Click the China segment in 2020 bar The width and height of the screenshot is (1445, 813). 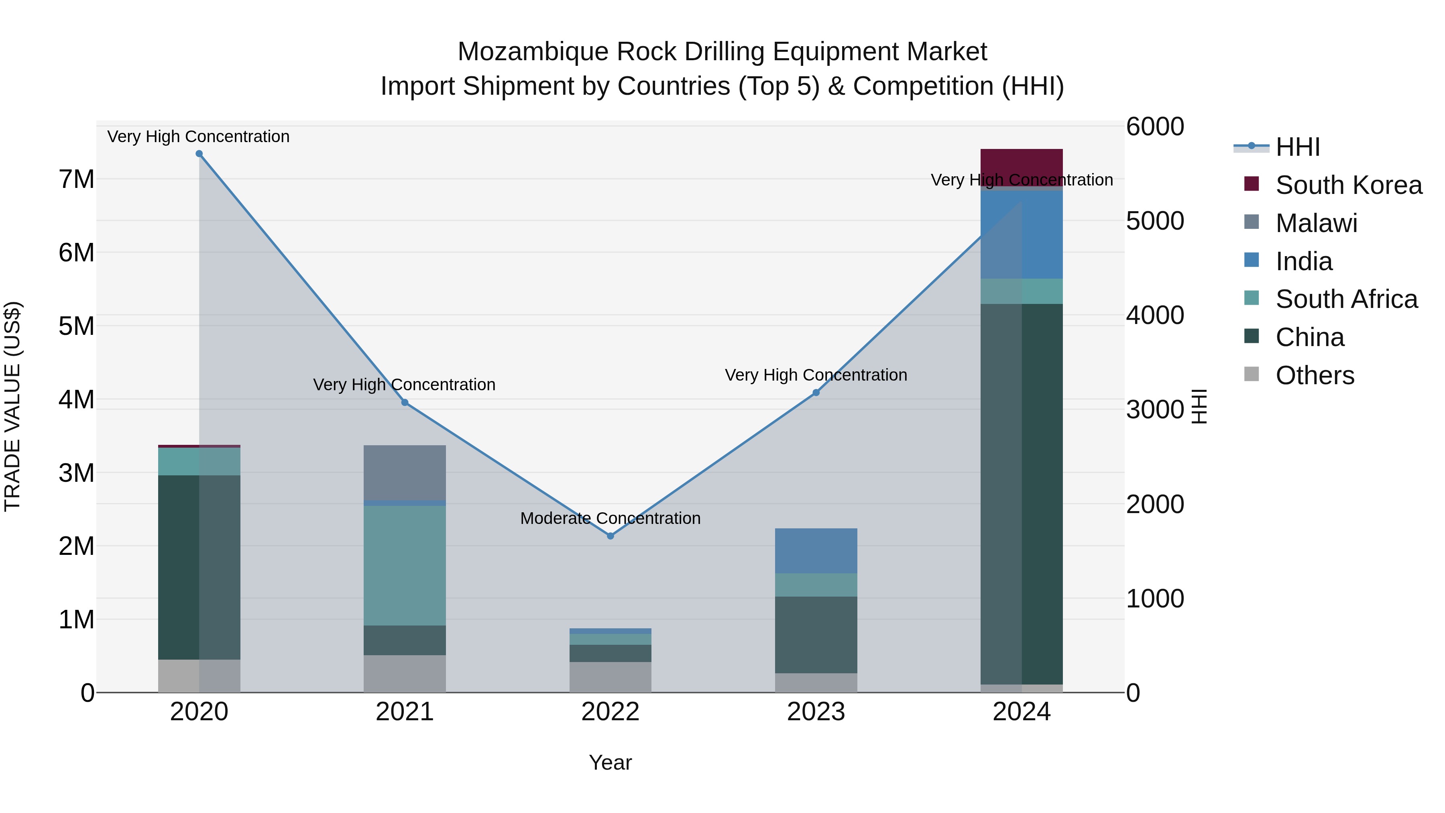(199, 567)
